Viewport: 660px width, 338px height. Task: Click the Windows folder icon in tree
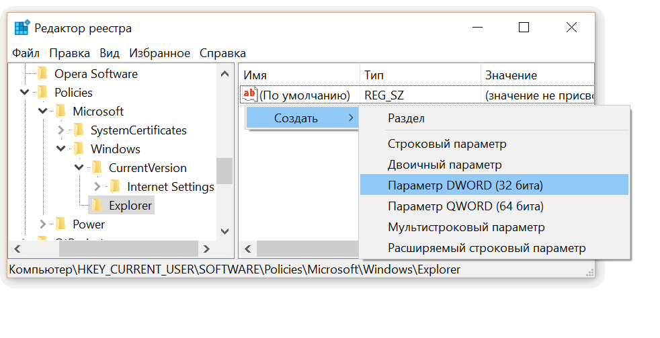(x=79, y=149)
